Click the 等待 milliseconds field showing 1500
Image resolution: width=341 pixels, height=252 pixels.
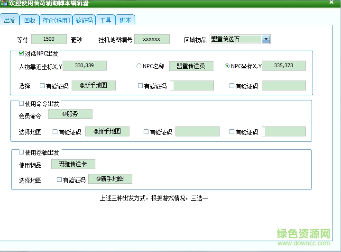click(x=49, y=39)
